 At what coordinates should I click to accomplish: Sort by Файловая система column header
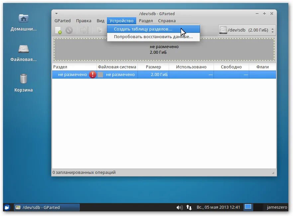117,67
